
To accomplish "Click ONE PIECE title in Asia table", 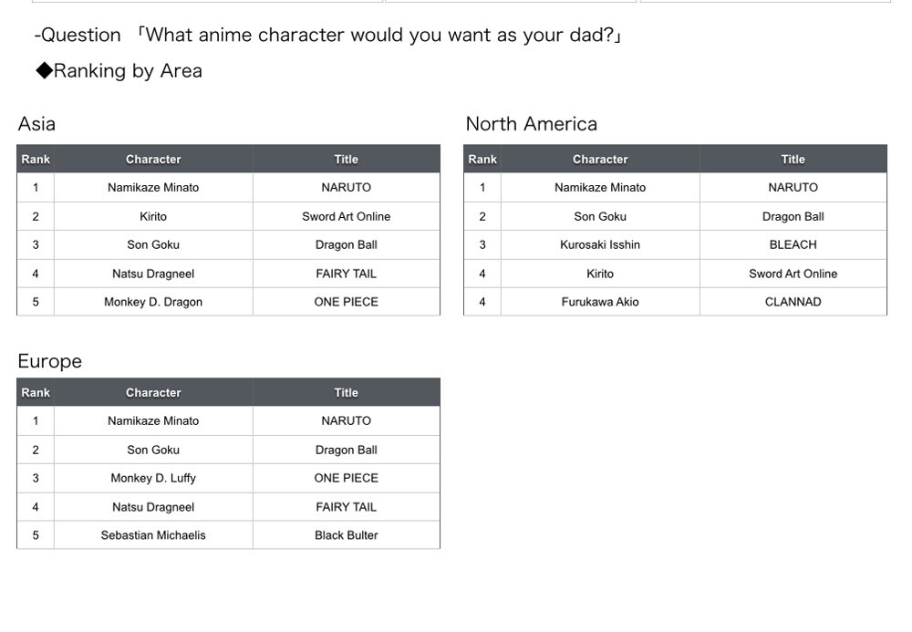I will pos(346,302).
